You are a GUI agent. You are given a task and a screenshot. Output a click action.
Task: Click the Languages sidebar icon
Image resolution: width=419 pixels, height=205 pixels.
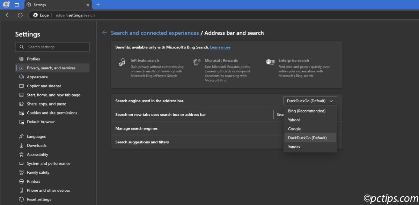[x=21, y=136]
